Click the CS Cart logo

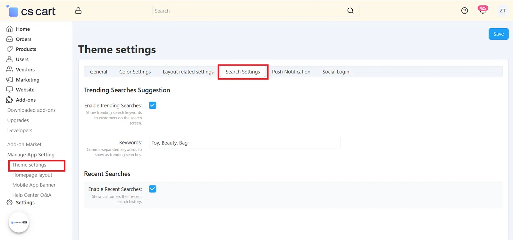pyautogui.click(x=31, y=11)
